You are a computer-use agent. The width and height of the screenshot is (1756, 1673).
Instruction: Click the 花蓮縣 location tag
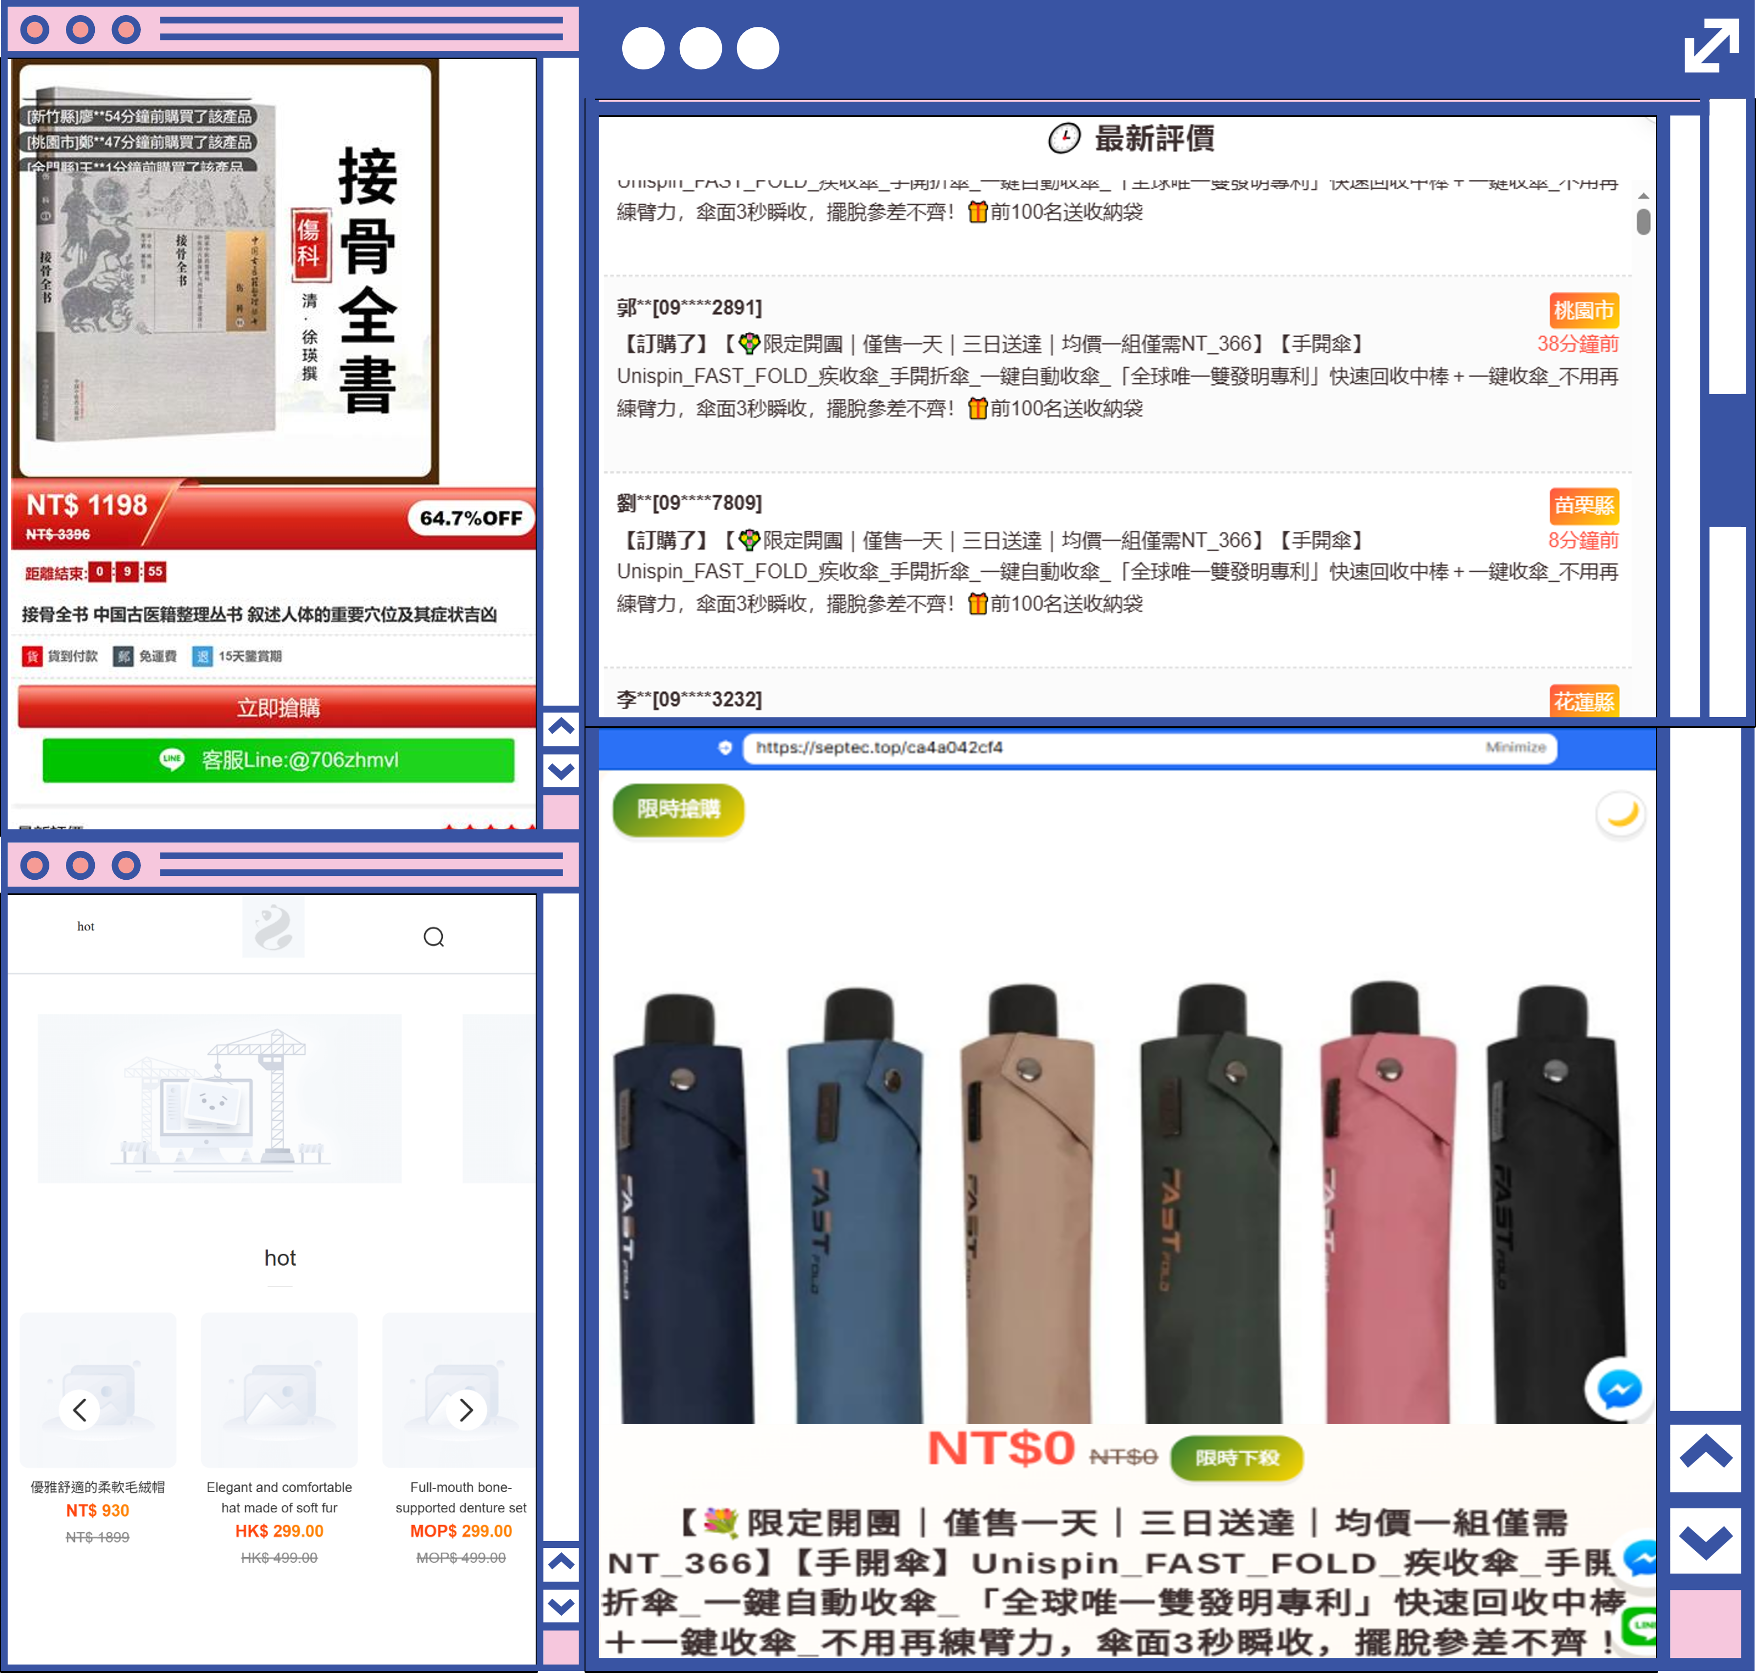tap(1584, 701)
